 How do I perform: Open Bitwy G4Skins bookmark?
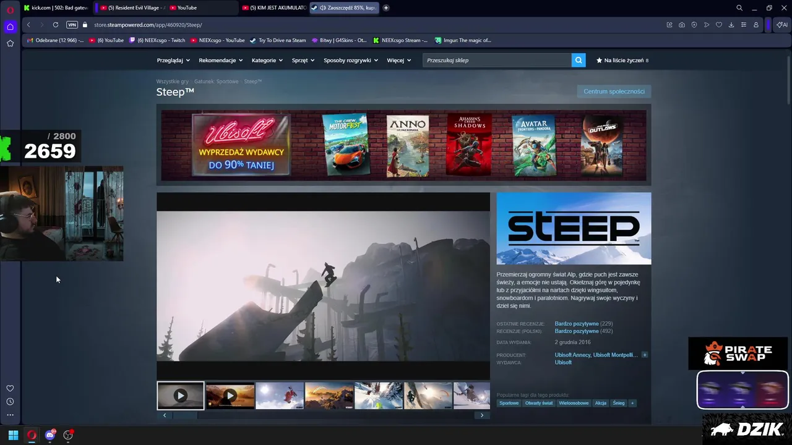[340, 40]
